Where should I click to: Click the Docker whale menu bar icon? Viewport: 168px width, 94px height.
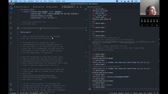tap(128, 1)
